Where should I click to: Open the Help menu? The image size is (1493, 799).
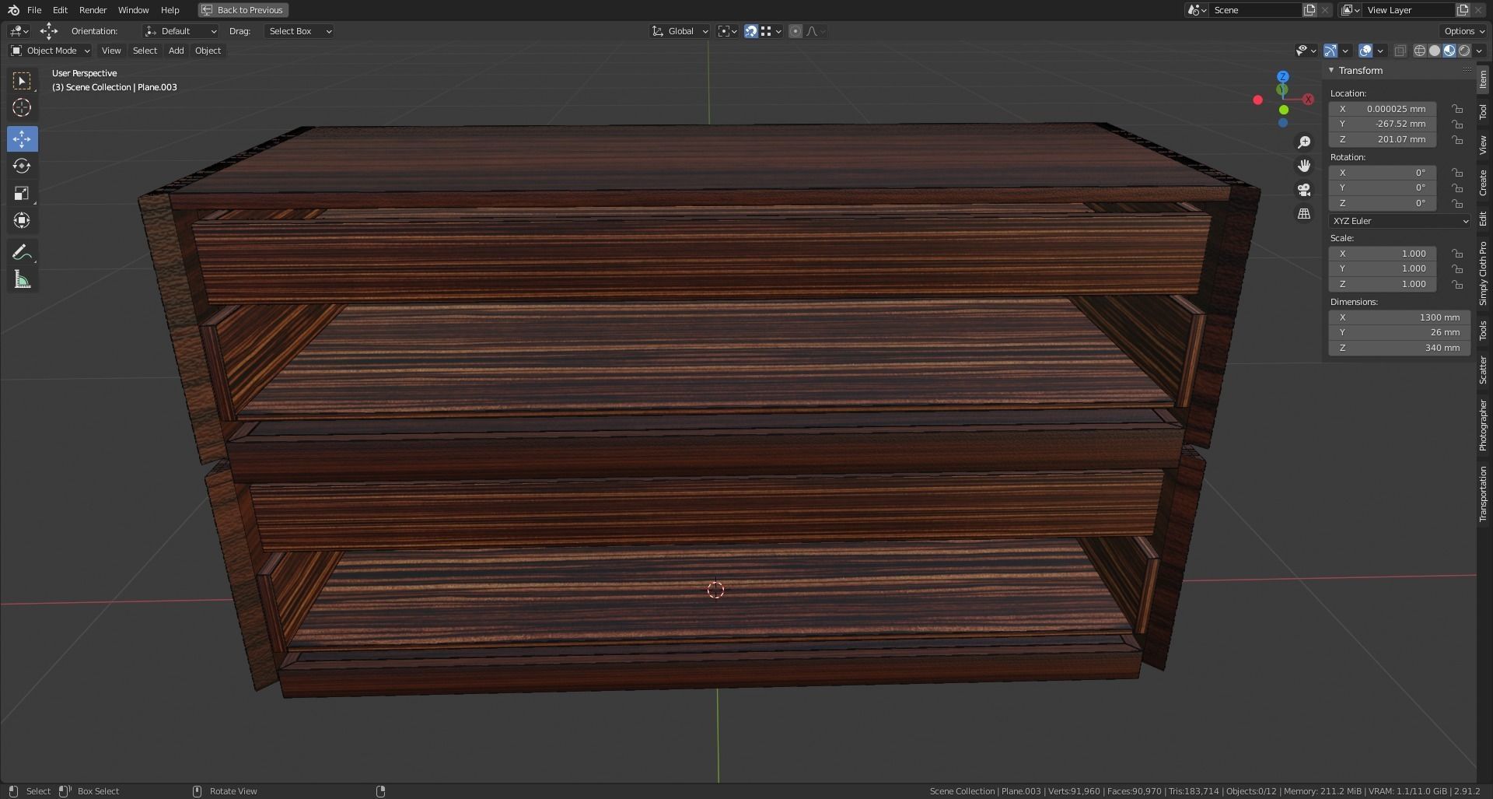click(170, 10)
